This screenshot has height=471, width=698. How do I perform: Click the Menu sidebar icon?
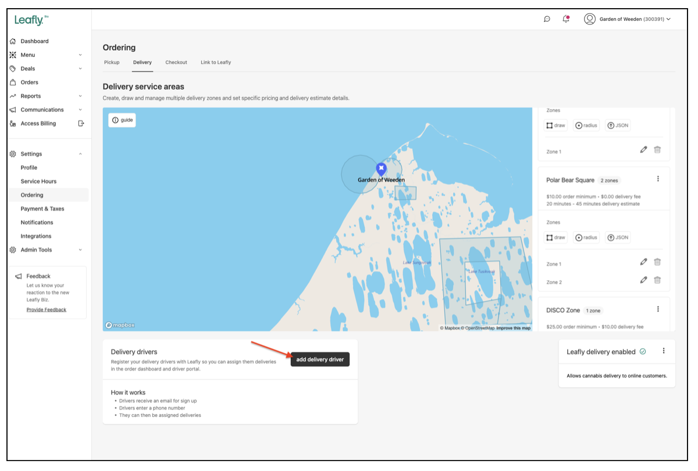click(13, 55)
